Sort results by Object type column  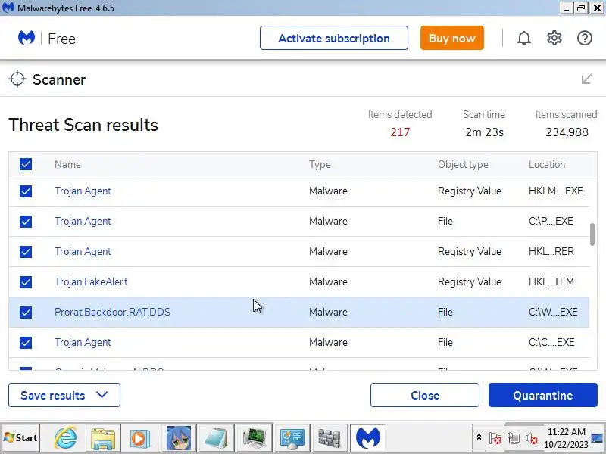pos(463,164)
